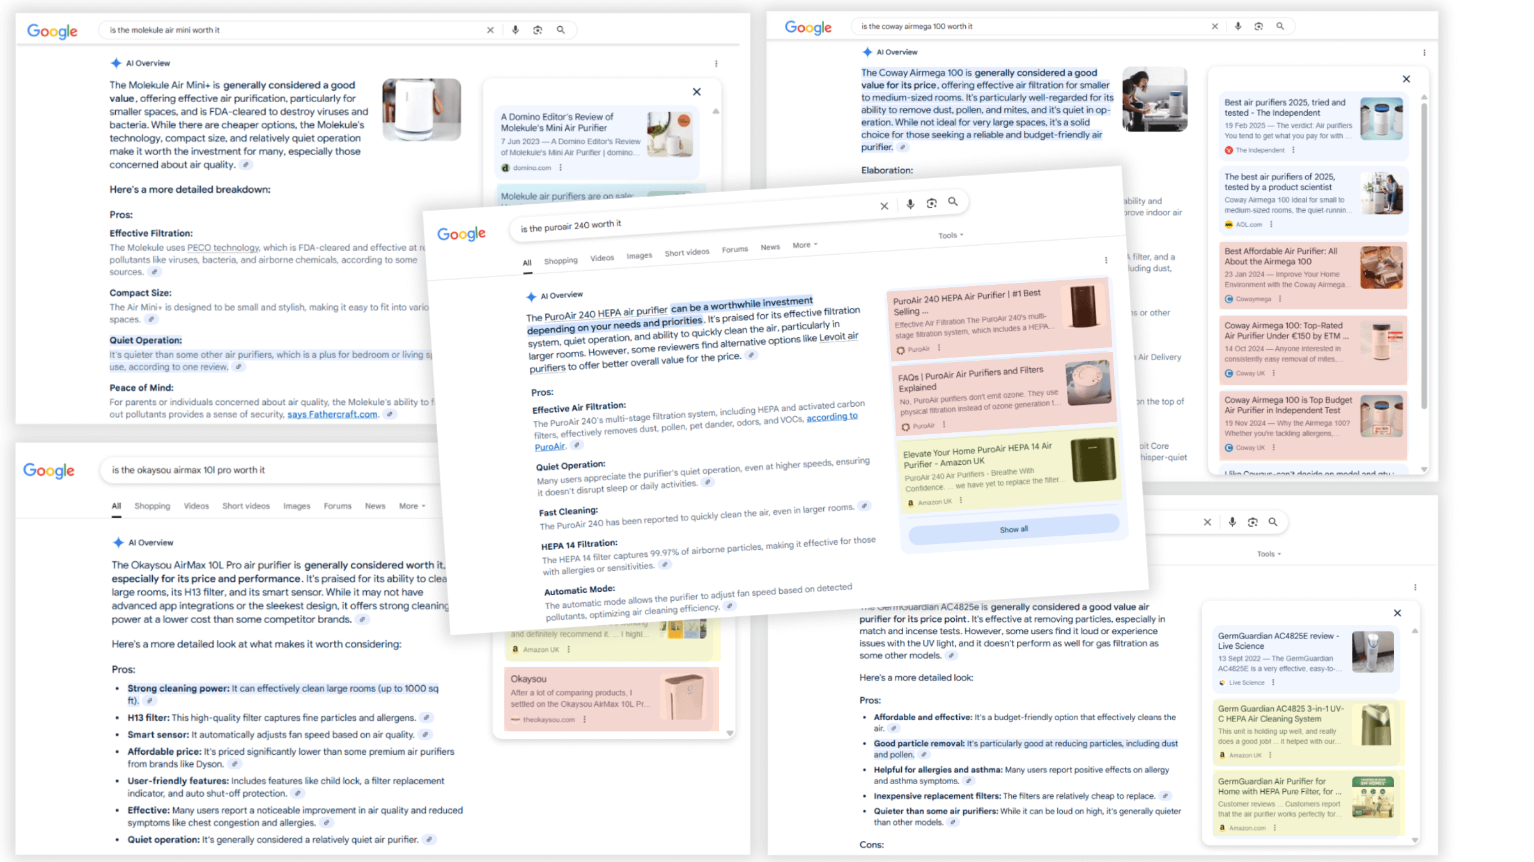Expand the More dropdown on the Okaysou page

point(410,506)
